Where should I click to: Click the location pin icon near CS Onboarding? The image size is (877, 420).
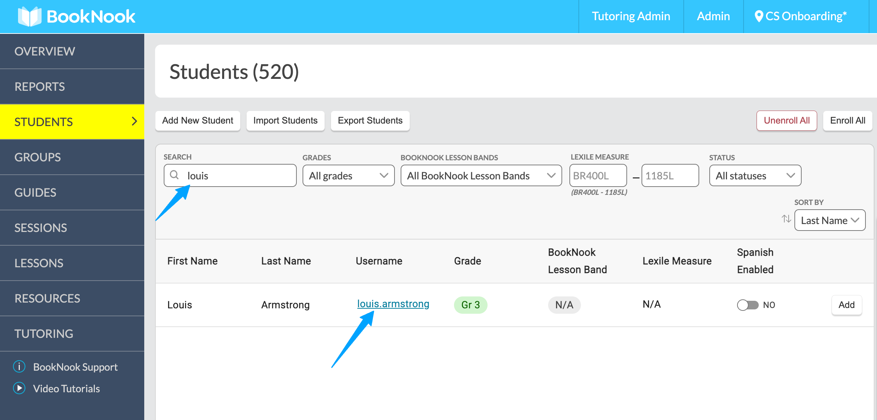coord(759,16)
